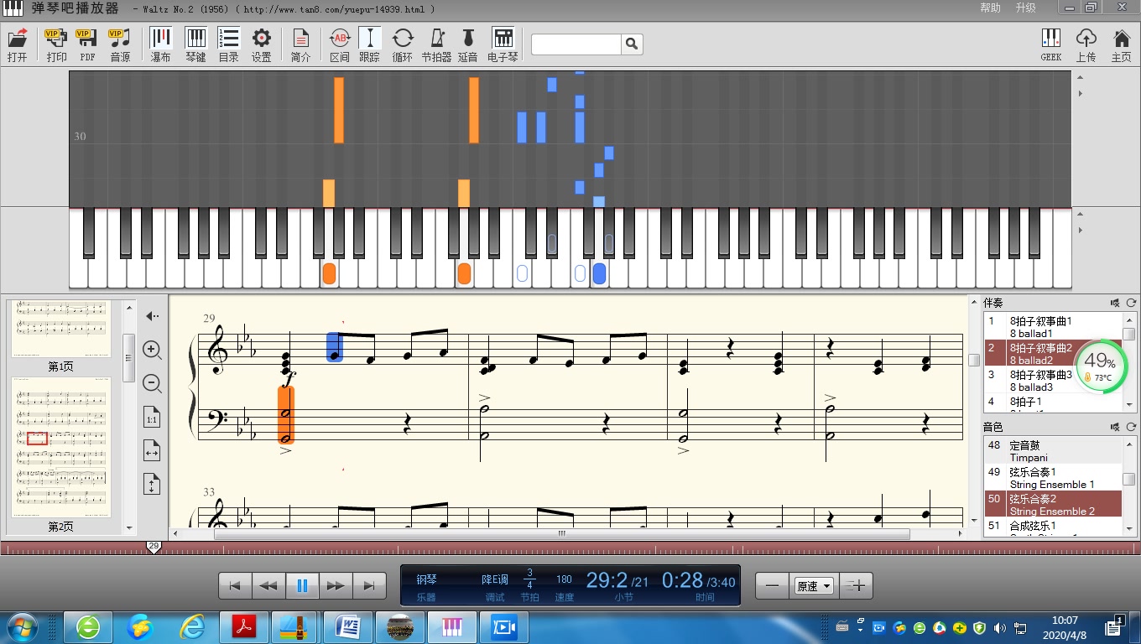Jump to the last measure

tap(369, 585)
